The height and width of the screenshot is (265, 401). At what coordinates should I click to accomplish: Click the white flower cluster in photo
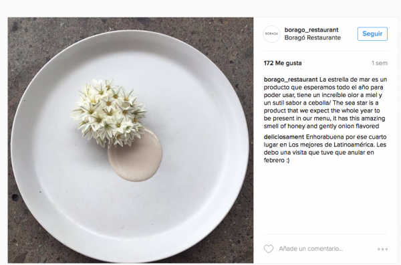109,112
